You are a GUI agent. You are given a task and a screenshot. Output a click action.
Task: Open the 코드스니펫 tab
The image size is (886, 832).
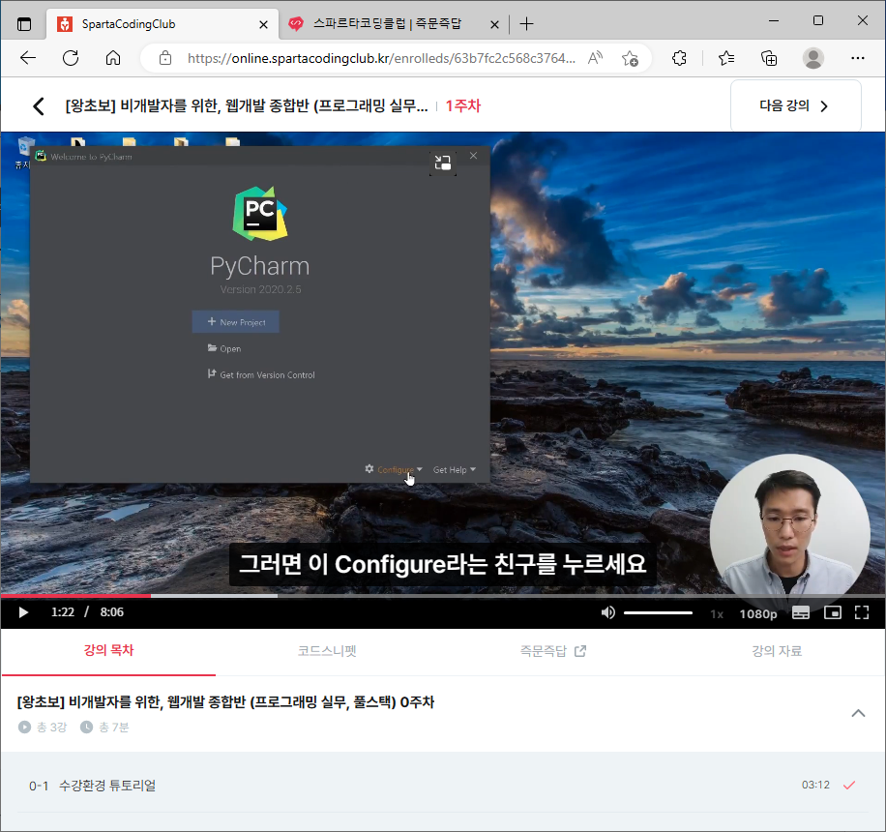(327, 651)
